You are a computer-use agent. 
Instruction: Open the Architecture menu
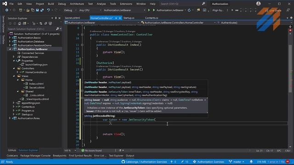pyautogui.click(x=77, y=4)
